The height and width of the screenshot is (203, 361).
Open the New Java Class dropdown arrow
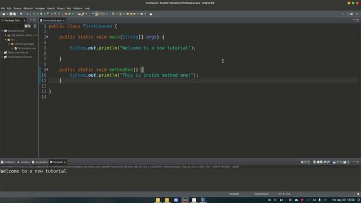click(x=73, y=14)
